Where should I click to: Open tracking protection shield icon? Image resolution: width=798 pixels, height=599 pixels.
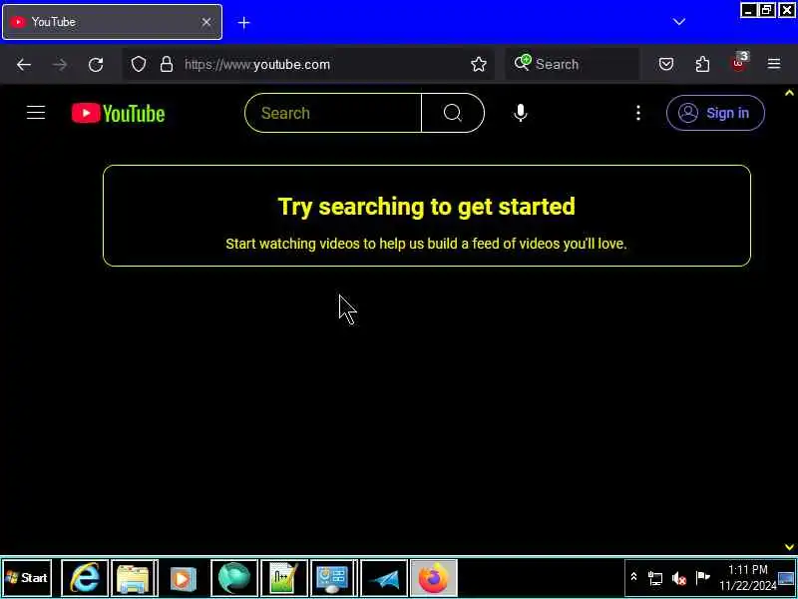click(x=139, y=64)
